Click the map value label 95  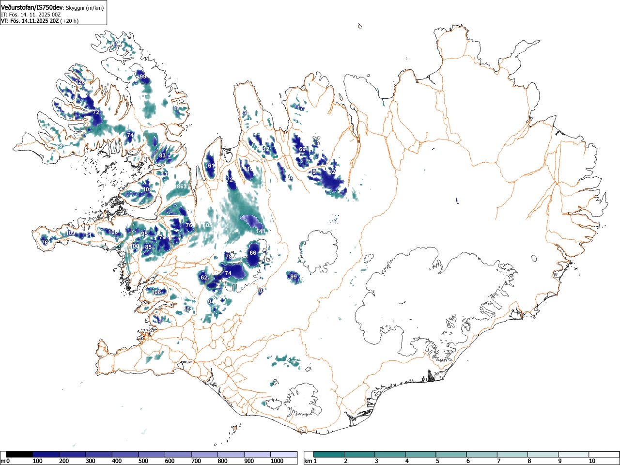144,234
